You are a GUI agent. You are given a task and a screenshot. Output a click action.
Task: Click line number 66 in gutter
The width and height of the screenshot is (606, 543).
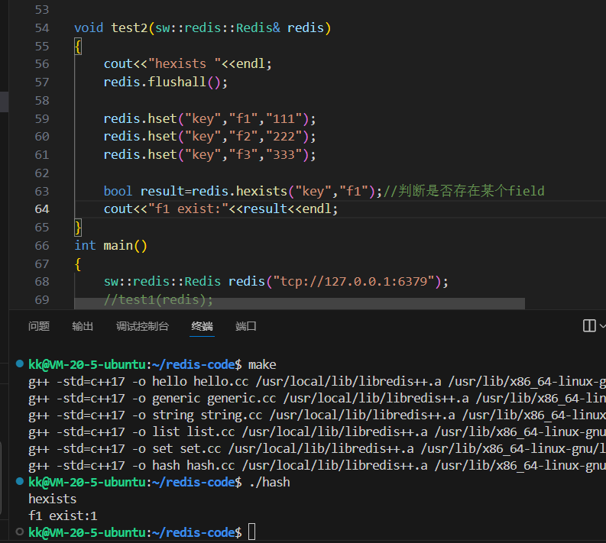pos(42,246)
